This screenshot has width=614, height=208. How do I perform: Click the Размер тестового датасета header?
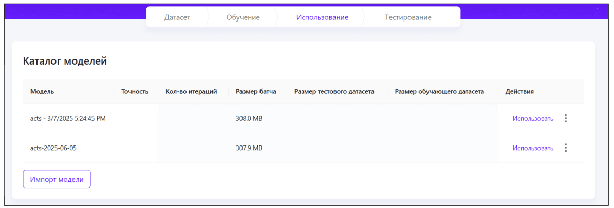coord(334,92)
